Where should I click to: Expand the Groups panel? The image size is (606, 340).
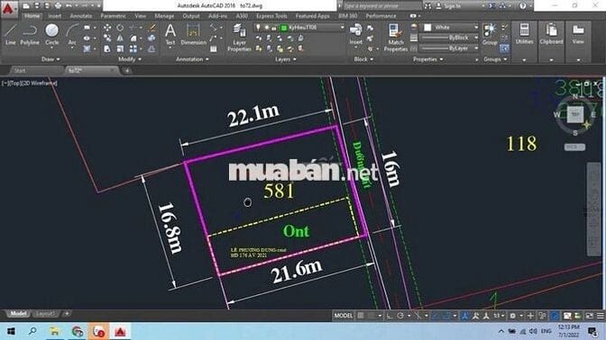pyautogui.click(x=495, y=59)
